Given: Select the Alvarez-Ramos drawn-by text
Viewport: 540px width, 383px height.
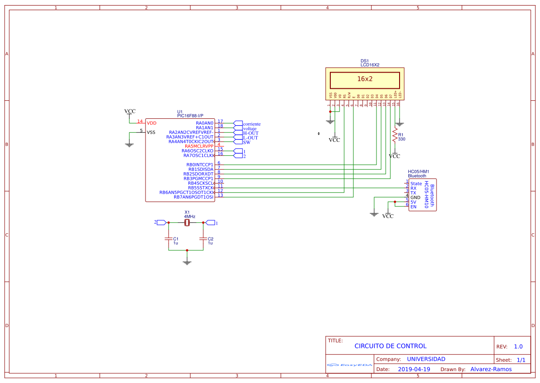Looking at the screenshot, I should (x=491, y=369).
